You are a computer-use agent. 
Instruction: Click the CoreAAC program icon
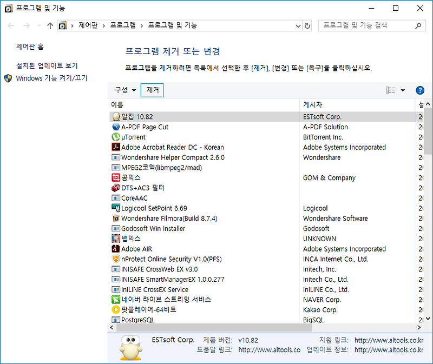[116, 198]
